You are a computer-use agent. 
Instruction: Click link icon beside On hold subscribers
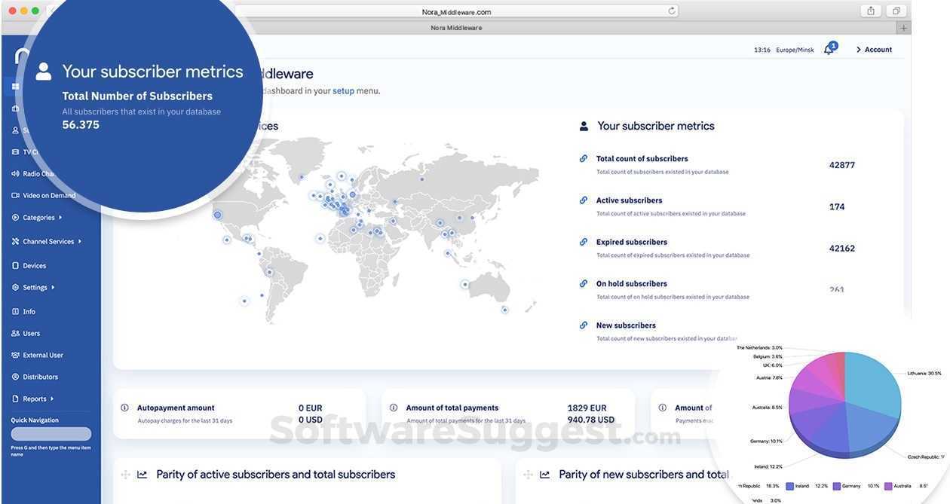584,283
